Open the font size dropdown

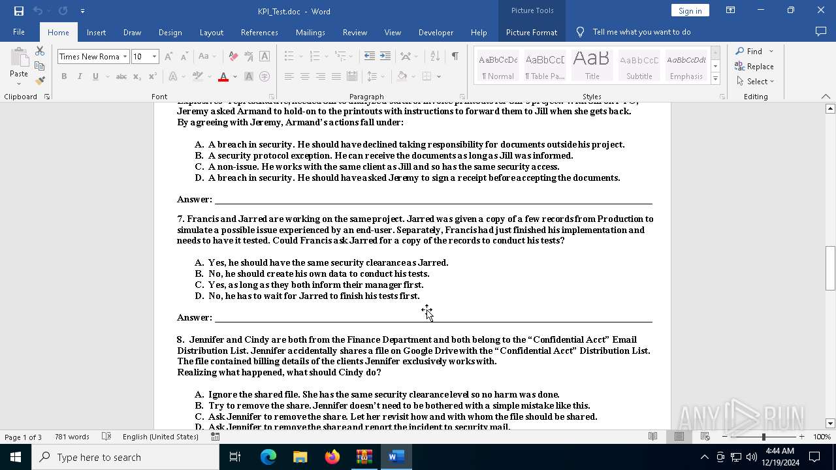coord(154,57)
